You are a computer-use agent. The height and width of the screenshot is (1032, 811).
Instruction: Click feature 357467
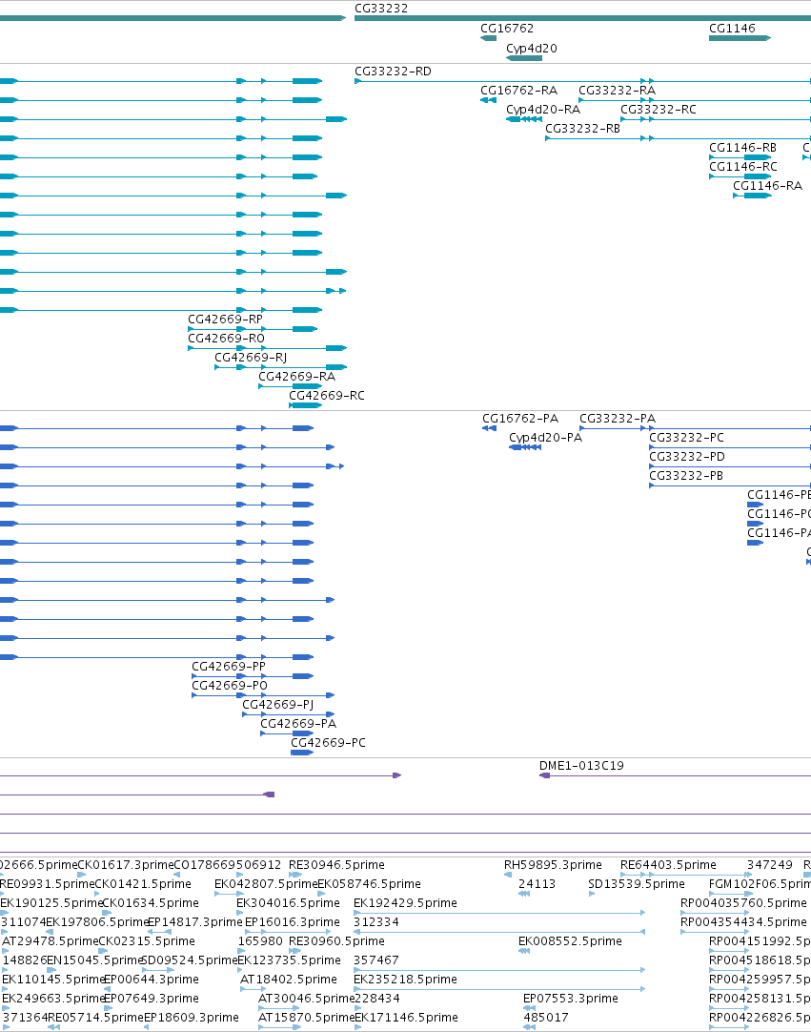click(x=375, y=960)
